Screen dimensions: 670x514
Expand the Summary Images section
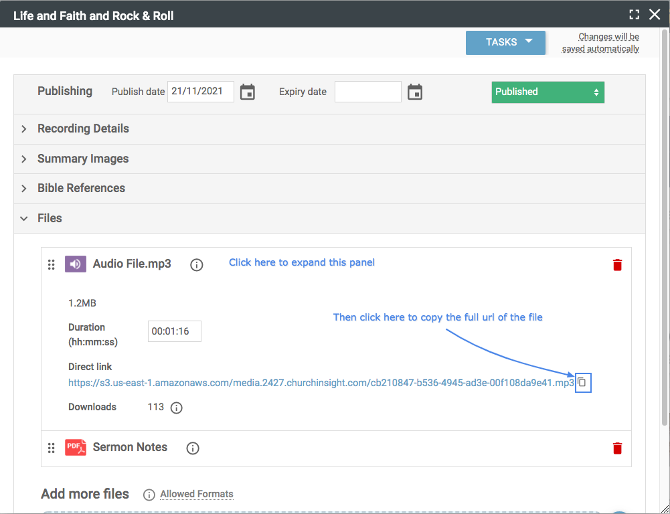click(x=83, y=159)
